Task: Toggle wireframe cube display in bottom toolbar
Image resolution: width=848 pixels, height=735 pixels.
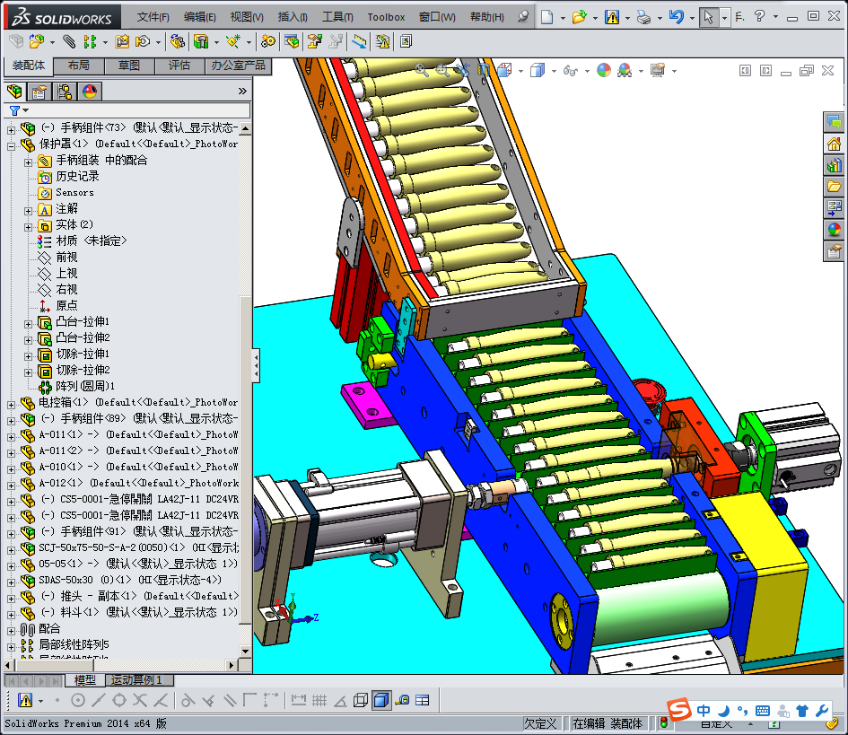Action: click(360, 700)
